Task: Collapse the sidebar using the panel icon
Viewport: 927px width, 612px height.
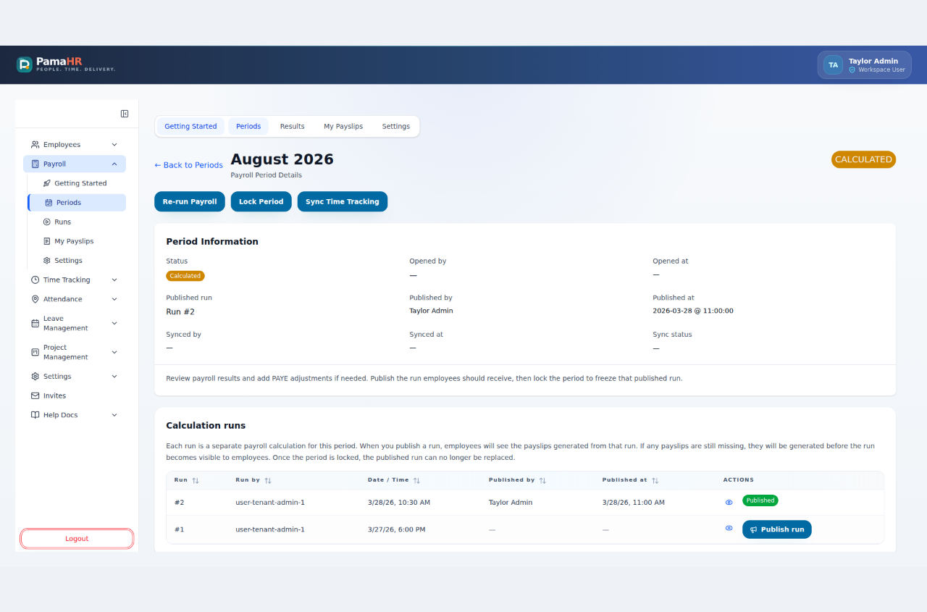Action: pyautogui.click(x=125, y=114)
